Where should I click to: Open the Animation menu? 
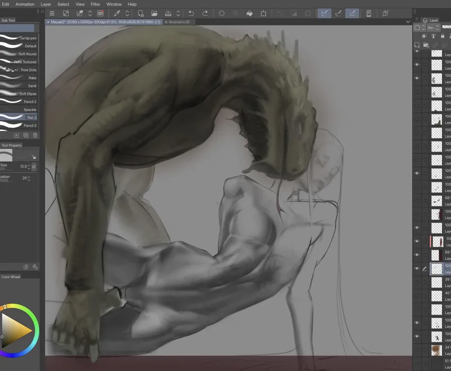pyautogui.click(x=25, y=5)
